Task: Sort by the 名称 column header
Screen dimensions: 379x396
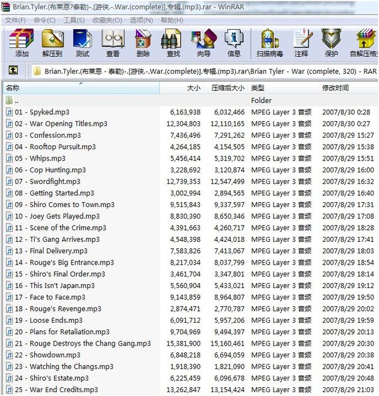Action: click(81, 88)
